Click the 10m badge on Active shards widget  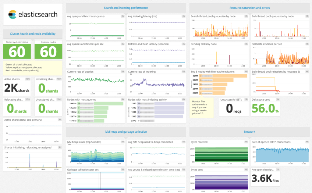(27, 79)
